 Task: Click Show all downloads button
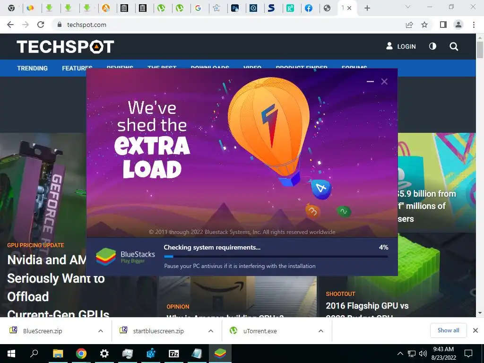tap(448, 330)
